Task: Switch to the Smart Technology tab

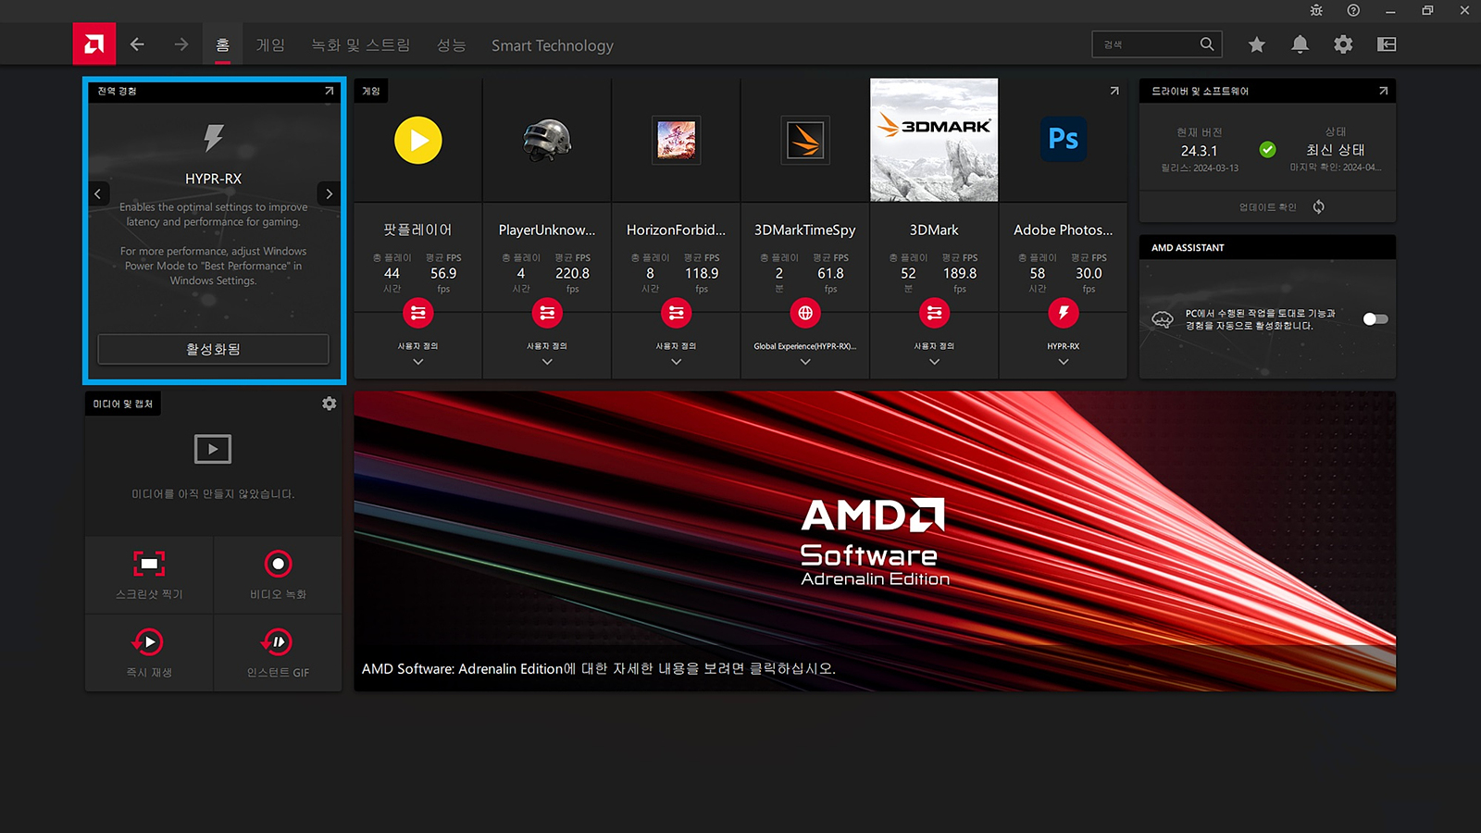Action: 552,45
